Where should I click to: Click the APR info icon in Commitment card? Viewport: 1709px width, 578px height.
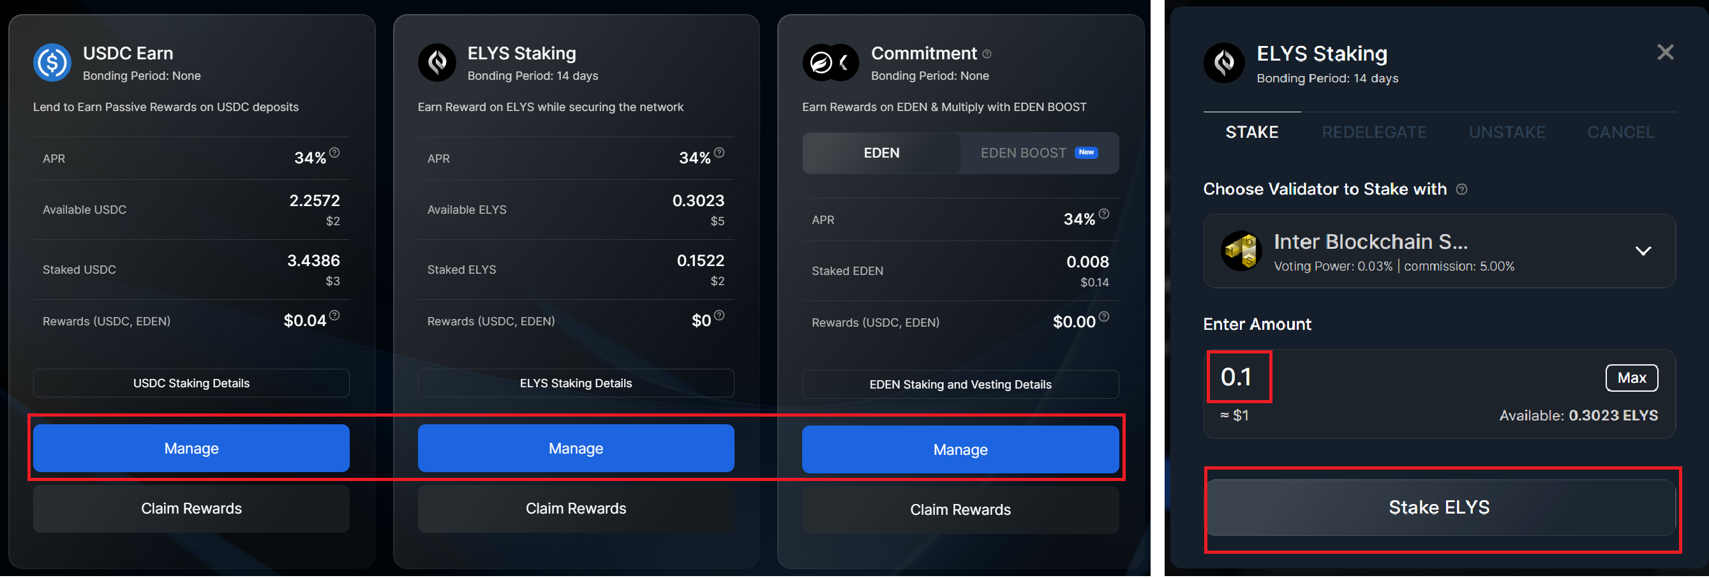(x=1104, y=214)
